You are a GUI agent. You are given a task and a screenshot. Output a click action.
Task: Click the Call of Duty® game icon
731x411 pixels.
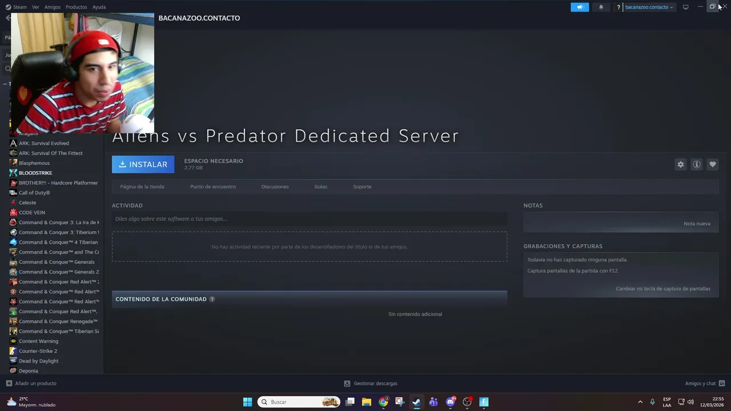[x=13, y=193]
